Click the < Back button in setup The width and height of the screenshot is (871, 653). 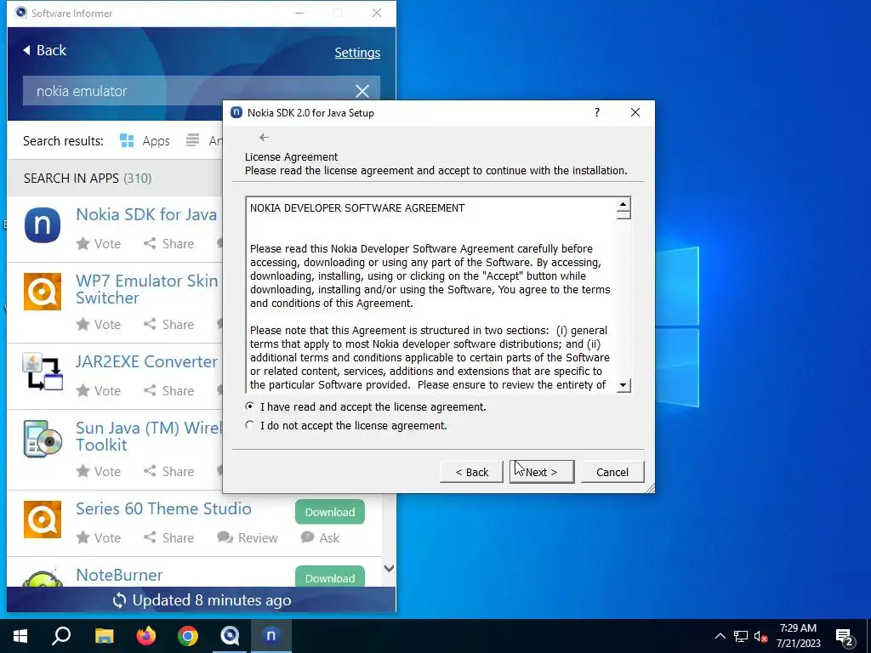point(471,472)
